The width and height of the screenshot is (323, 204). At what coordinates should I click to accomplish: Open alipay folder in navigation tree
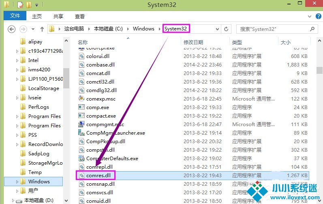35,41
